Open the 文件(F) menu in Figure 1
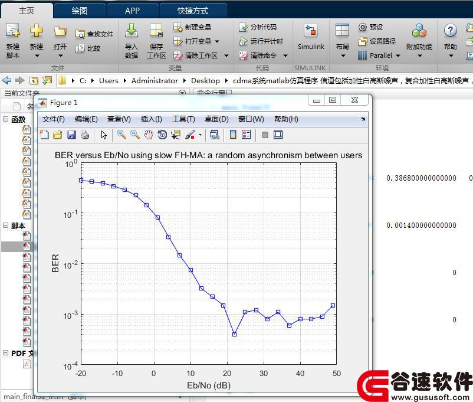Image resolution: width=473 pixels, height=402 pixels. pyautogui.click(x=54, y=119)
